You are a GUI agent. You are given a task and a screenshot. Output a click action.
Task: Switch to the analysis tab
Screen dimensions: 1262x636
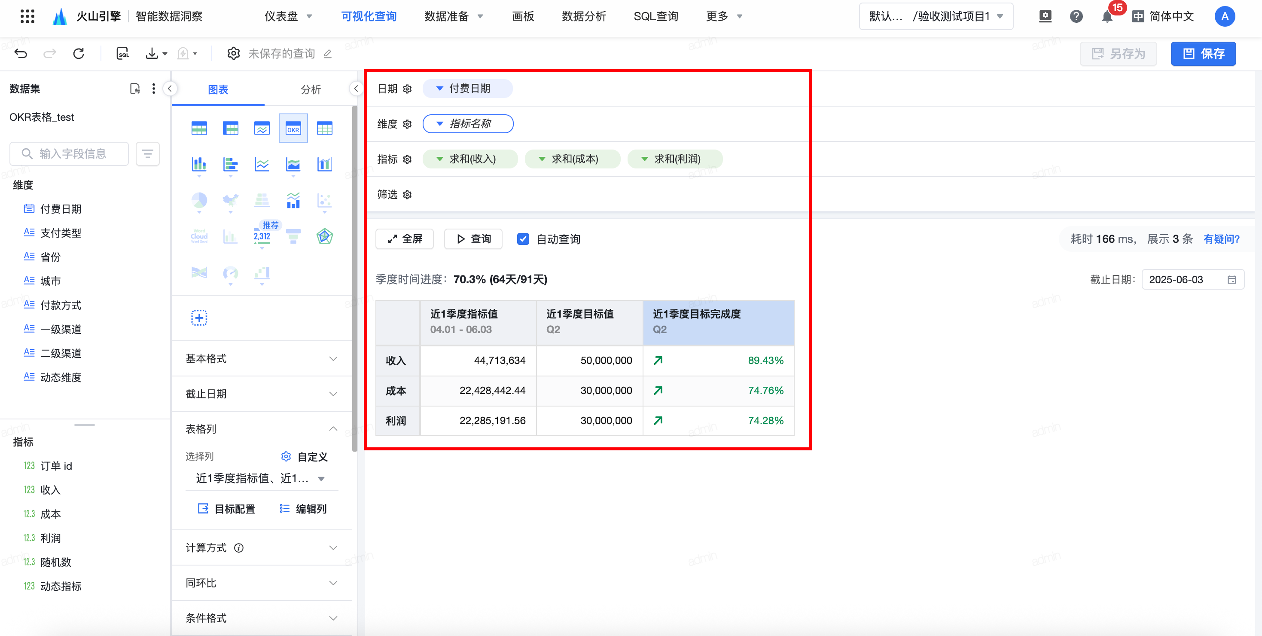pyautogui.click(x=311, y=90)
